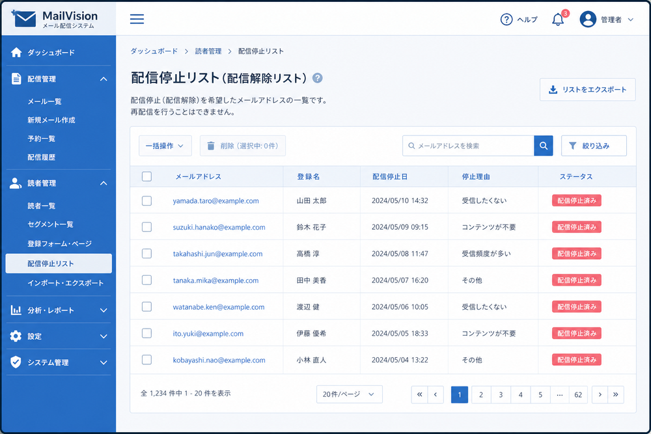
Task: Check the tanaka.mika@example.com row checkbox
Action: pyautogui.click(x=146, y=280)
